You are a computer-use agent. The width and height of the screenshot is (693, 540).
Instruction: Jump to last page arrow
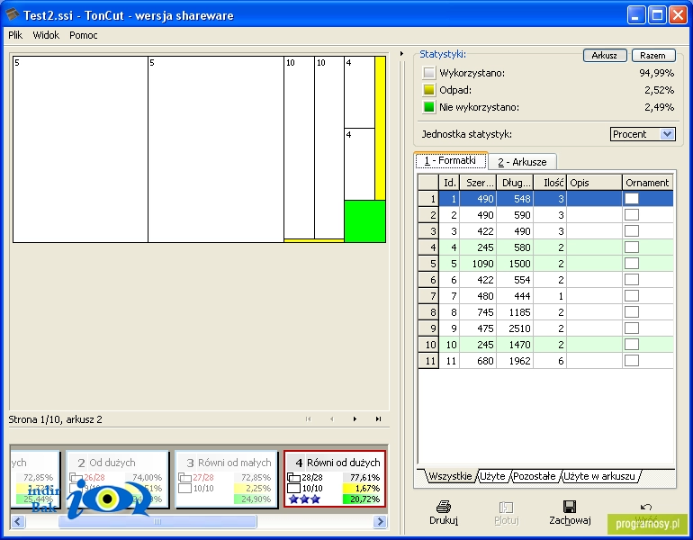(x=378, y=418)
